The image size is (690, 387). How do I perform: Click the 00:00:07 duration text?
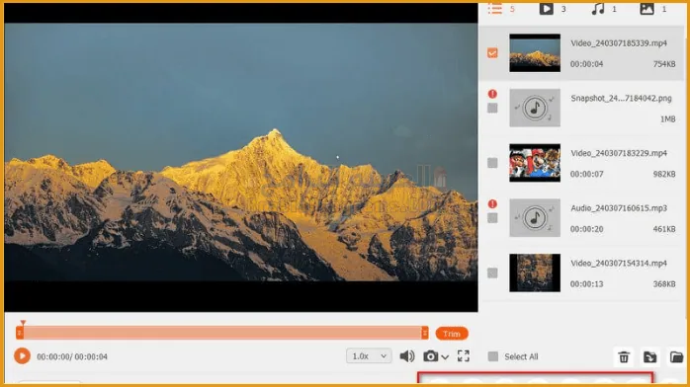586,174
